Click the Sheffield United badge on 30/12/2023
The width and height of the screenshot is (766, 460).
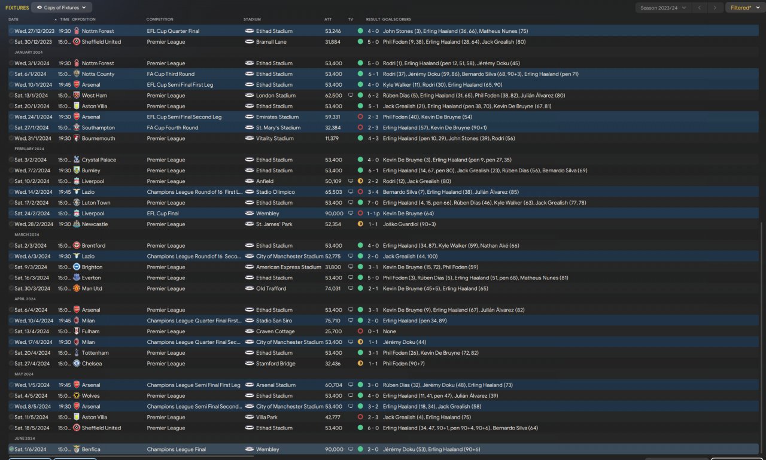pos(77,42)
